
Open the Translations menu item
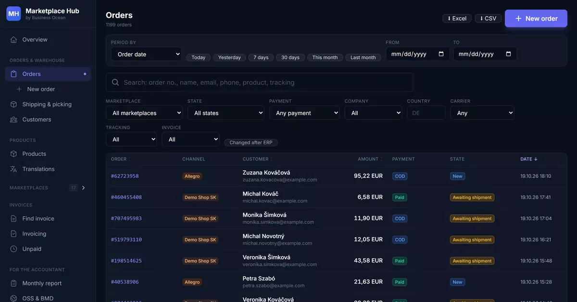click(48, 169)
